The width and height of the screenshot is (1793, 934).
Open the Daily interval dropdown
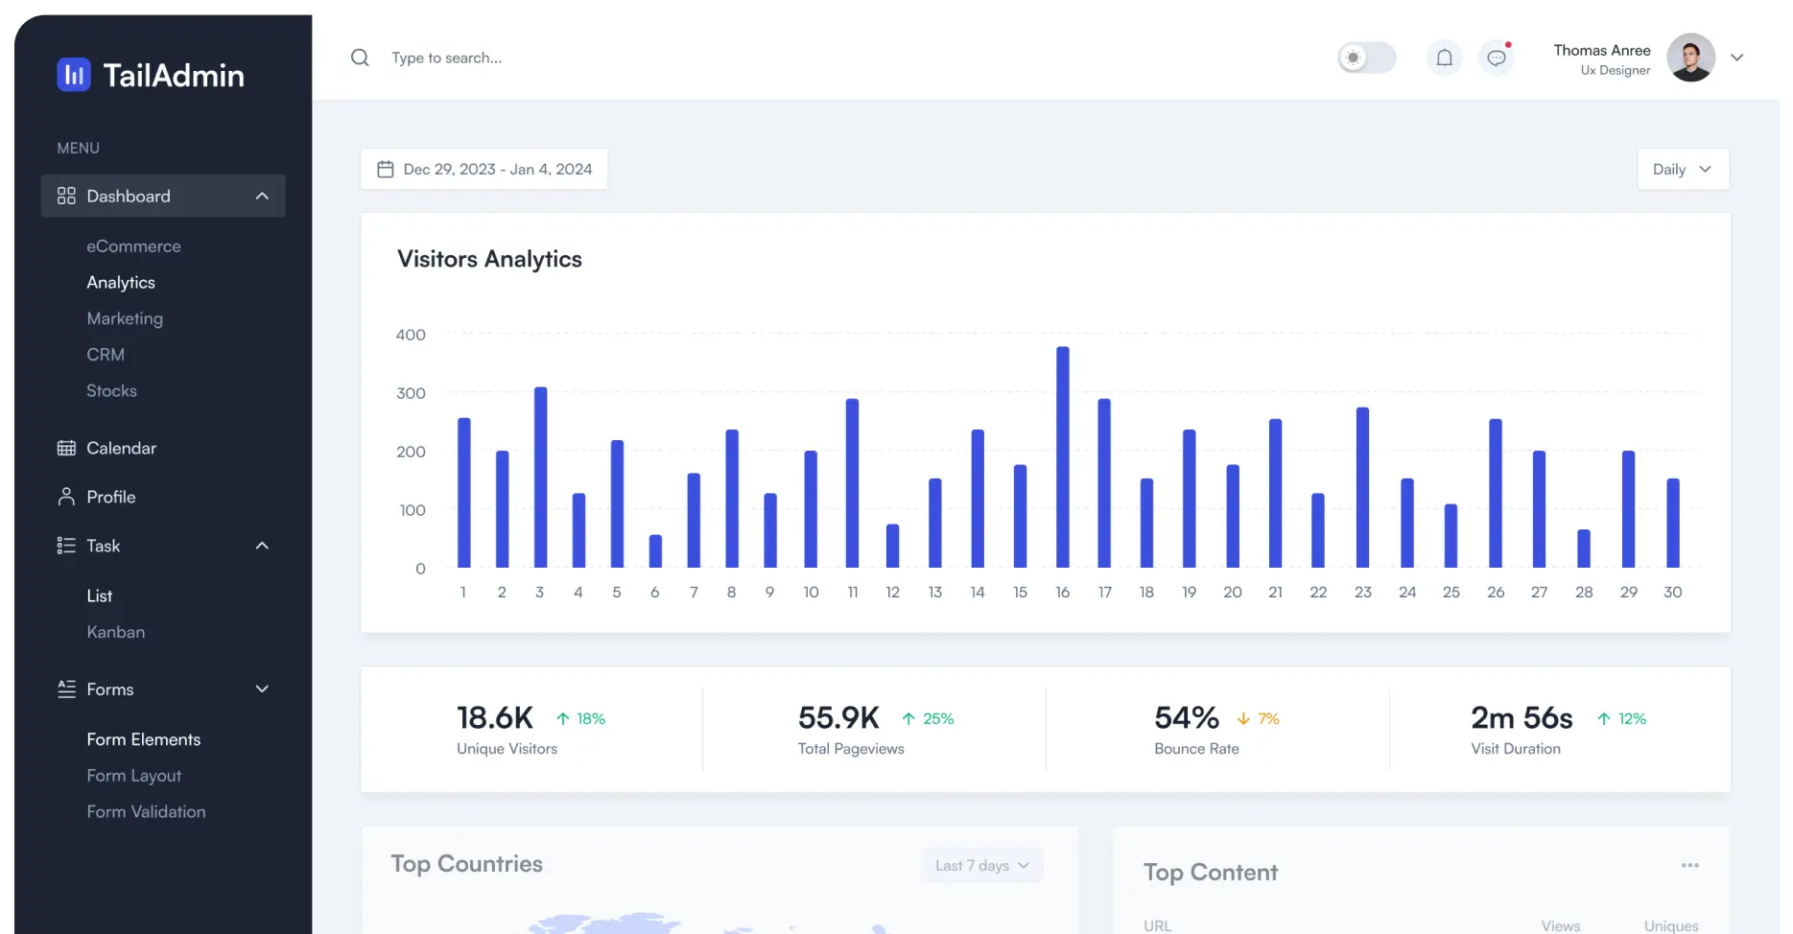(x=1683, y=170)
